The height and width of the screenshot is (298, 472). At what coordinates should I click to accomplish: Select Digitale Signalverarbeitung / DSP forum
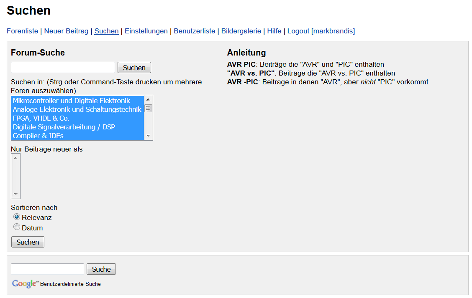tap(77, 126)
